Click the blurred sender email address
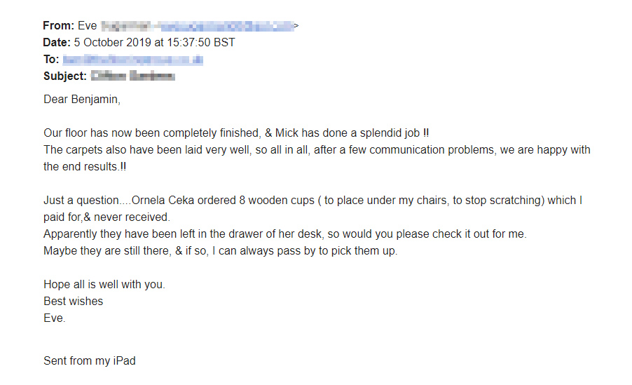The height and width of the screenshot is (385, 632). 226,26
